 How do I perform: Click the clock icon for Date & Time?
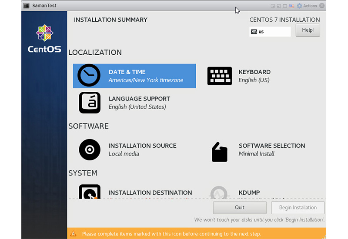click(89, 76)
